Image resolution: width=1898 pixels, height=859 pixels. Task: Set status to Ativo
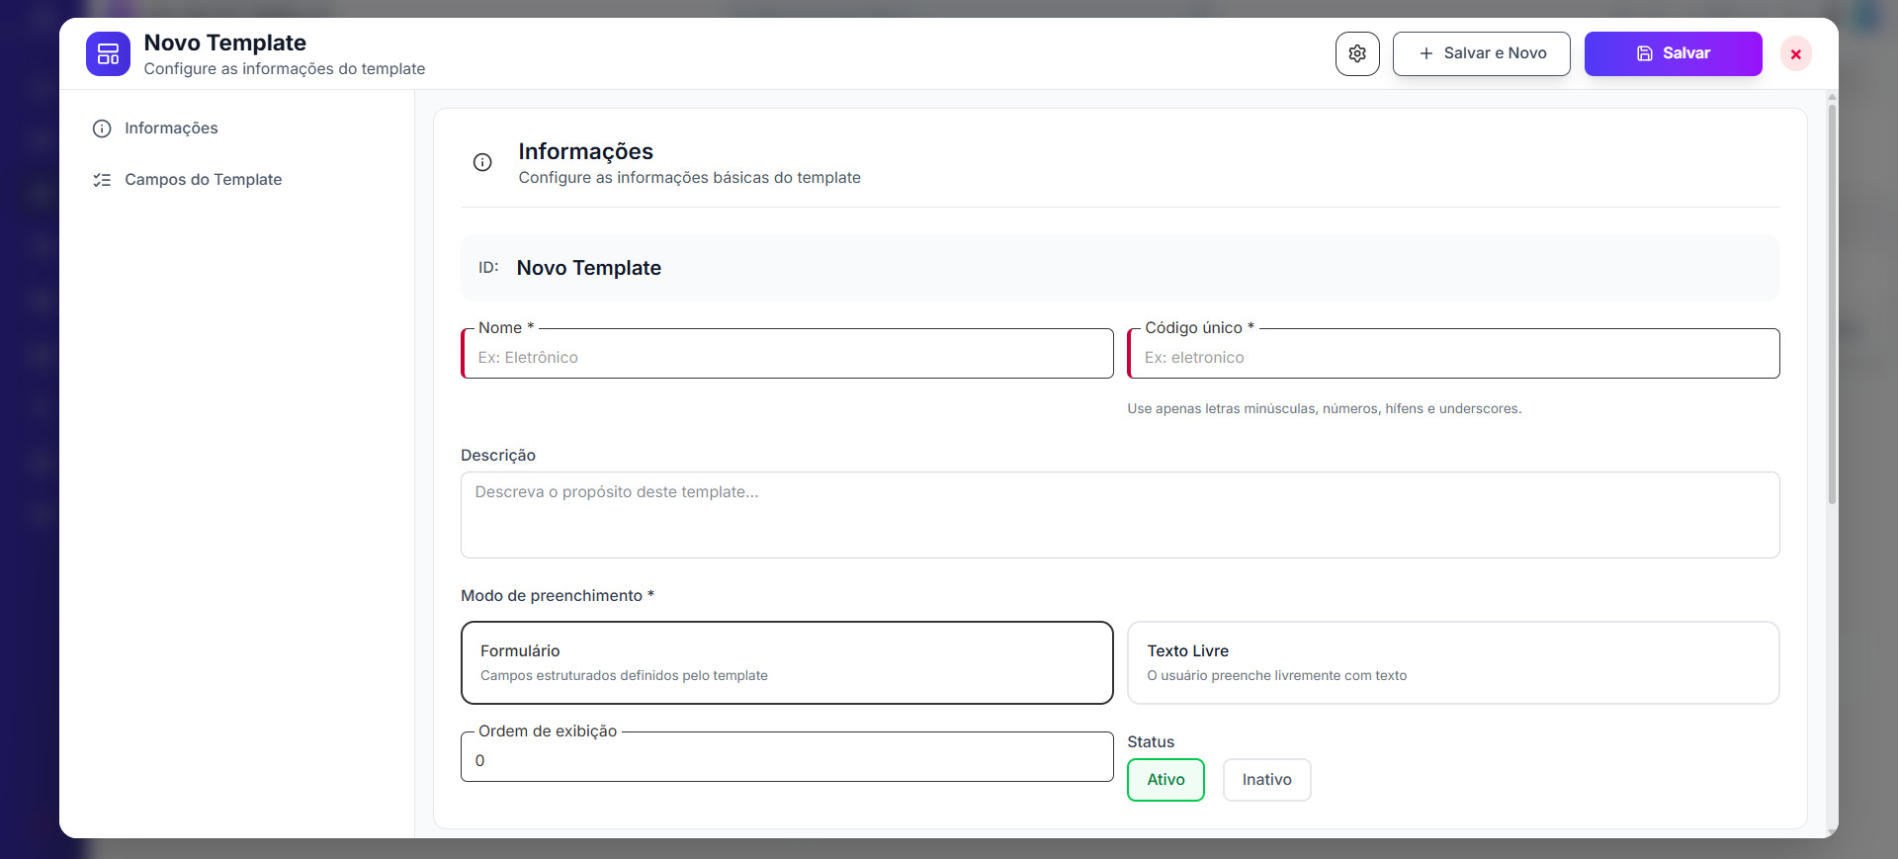1165,780
